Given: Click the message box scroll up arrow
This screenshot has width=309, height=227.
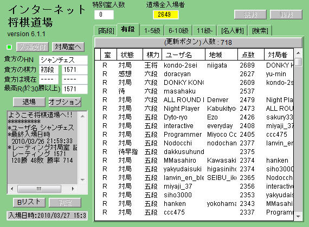Looking at the screenshot, I should coord(82,116).
